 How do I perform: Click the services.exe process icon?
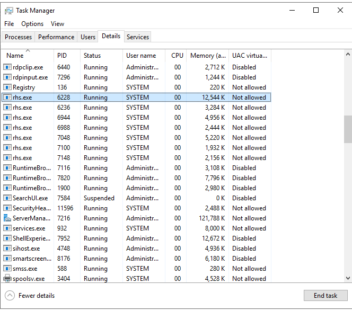7,228
